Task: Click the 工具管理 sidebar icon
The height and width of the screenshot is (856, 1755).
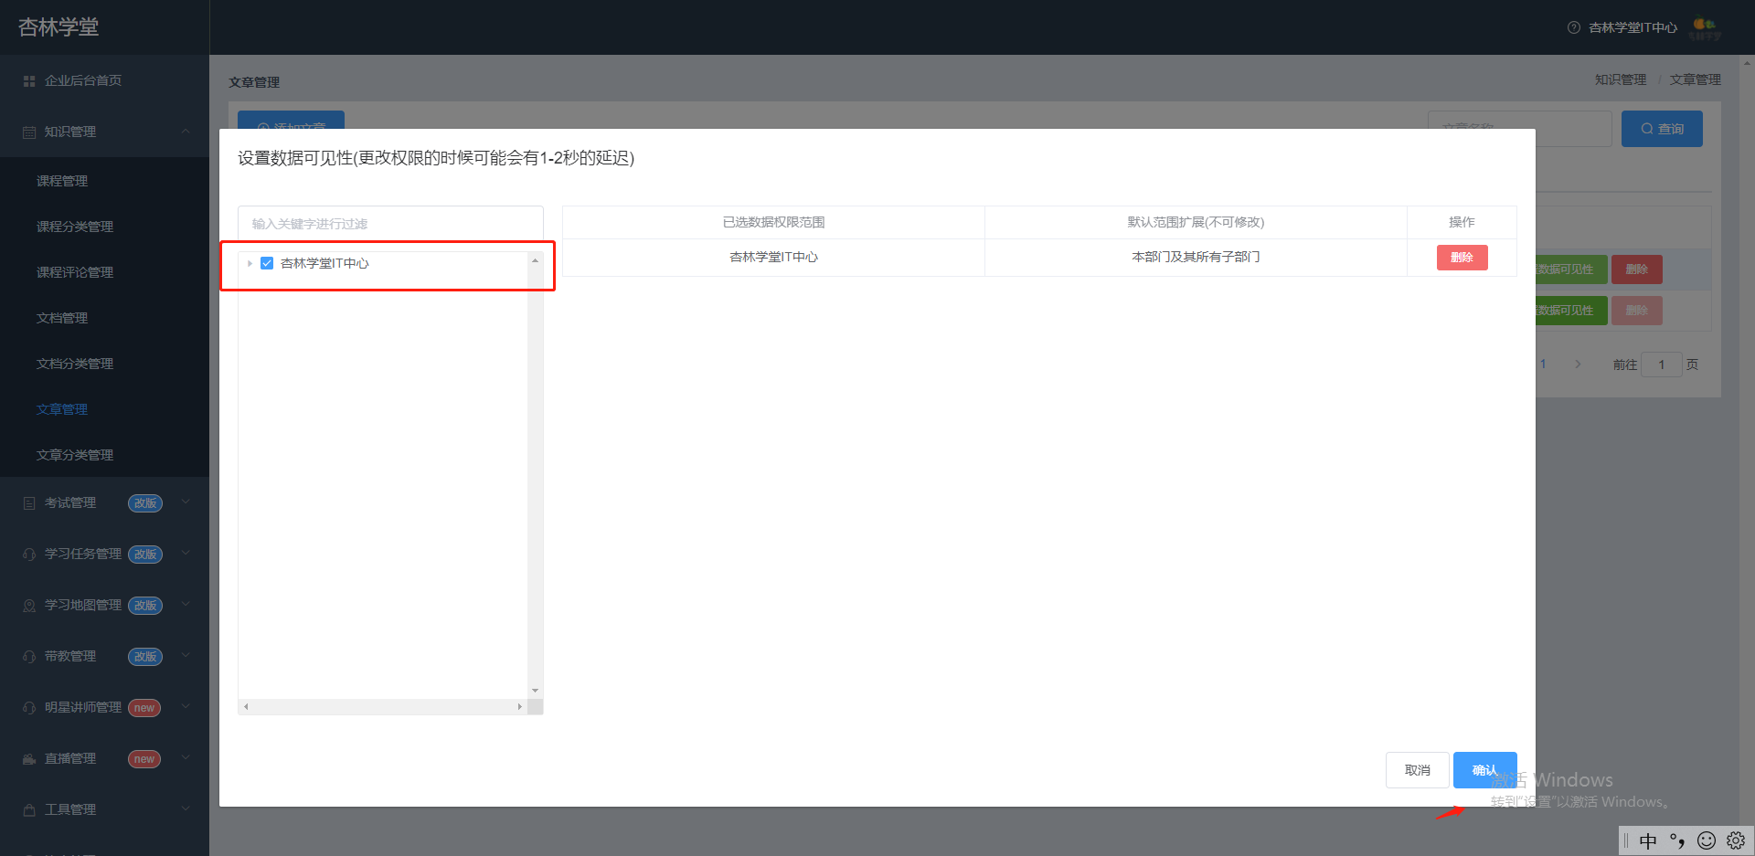Action: pos(29,810)
